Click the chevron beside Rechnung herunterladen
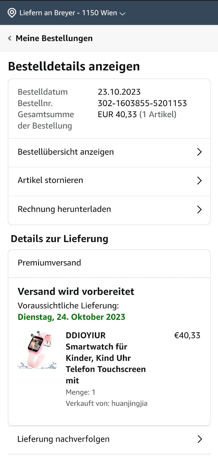218x457 pixels. pos(199,210)
